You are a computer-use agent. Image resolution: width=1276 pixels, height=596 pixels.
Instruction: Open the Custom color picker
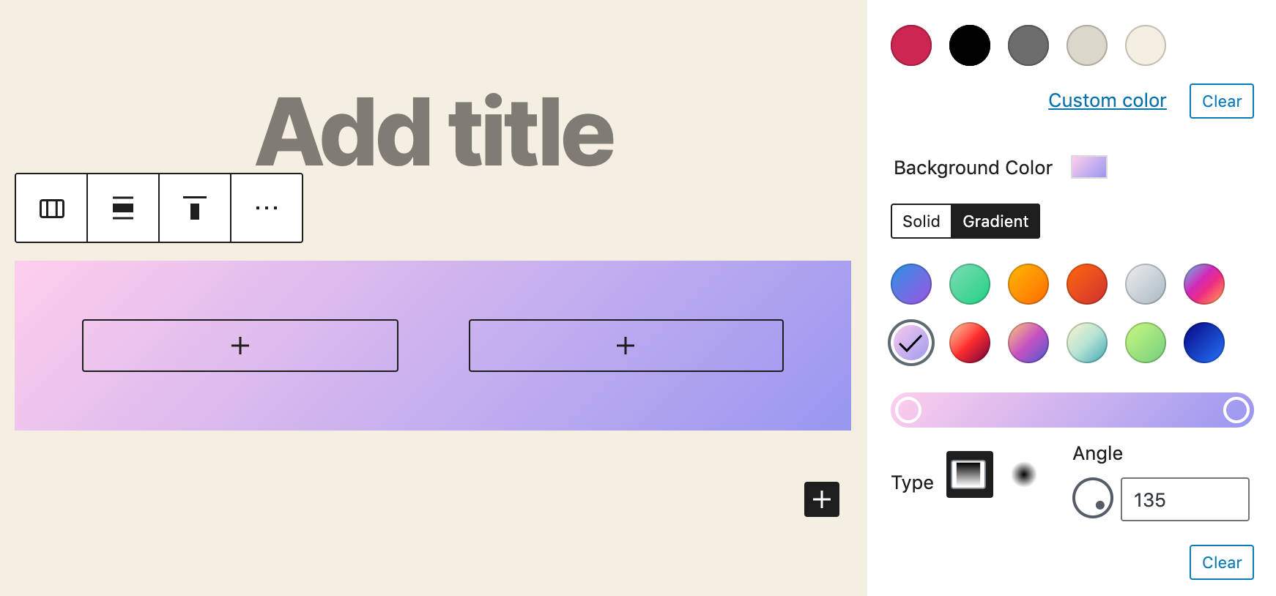[x=1107, y=100]
